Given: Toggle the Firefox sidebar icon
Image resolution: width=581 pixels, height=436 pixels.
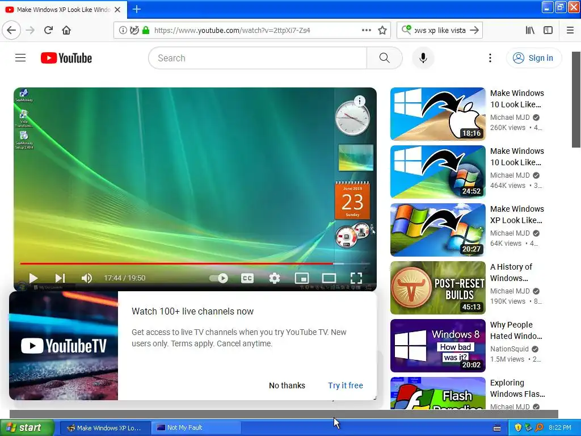Looking at the screenshot, I should (548, 31).
